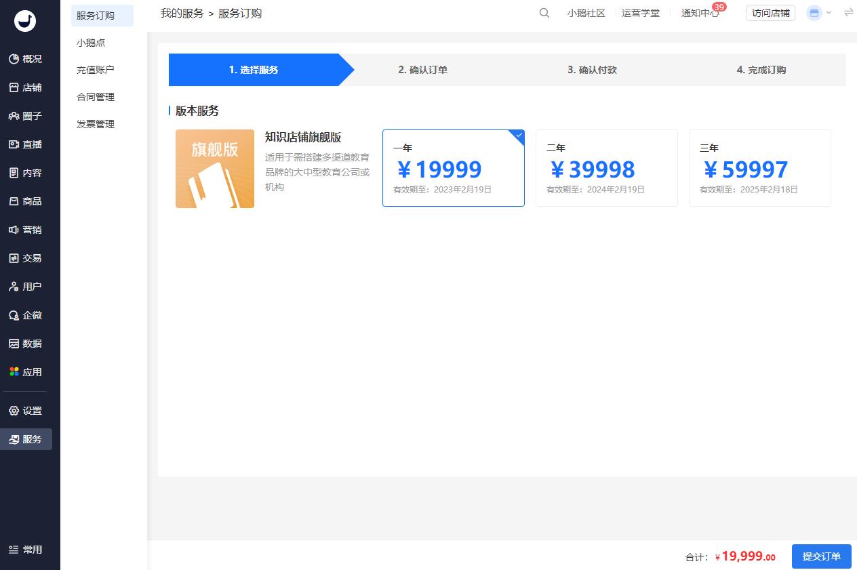Image resolution: width=857 pixels, height=570 pixels.
Task: Click the search magnifier icon
Action: [x=544, y=13]
